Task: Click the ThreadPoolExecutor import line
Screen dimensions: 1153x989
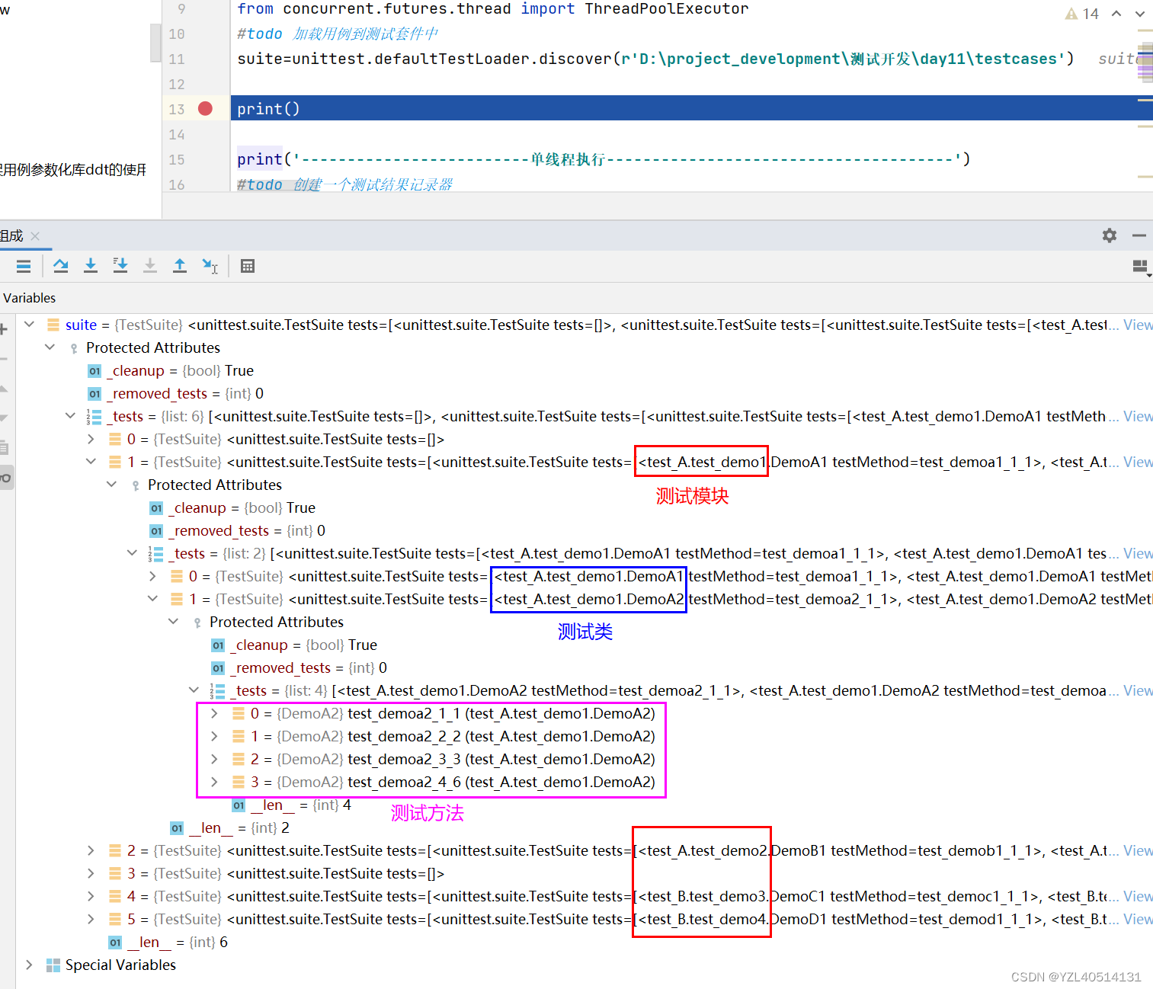Action: tap(493, 9)
